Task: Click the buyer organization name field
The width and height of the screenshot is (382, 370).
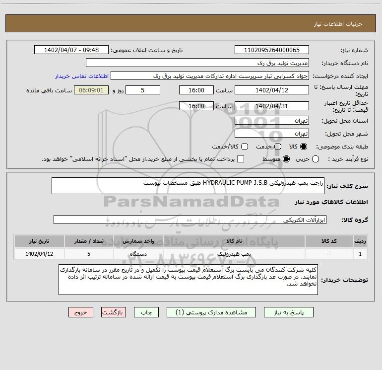Action: click(x=197, y=63)
